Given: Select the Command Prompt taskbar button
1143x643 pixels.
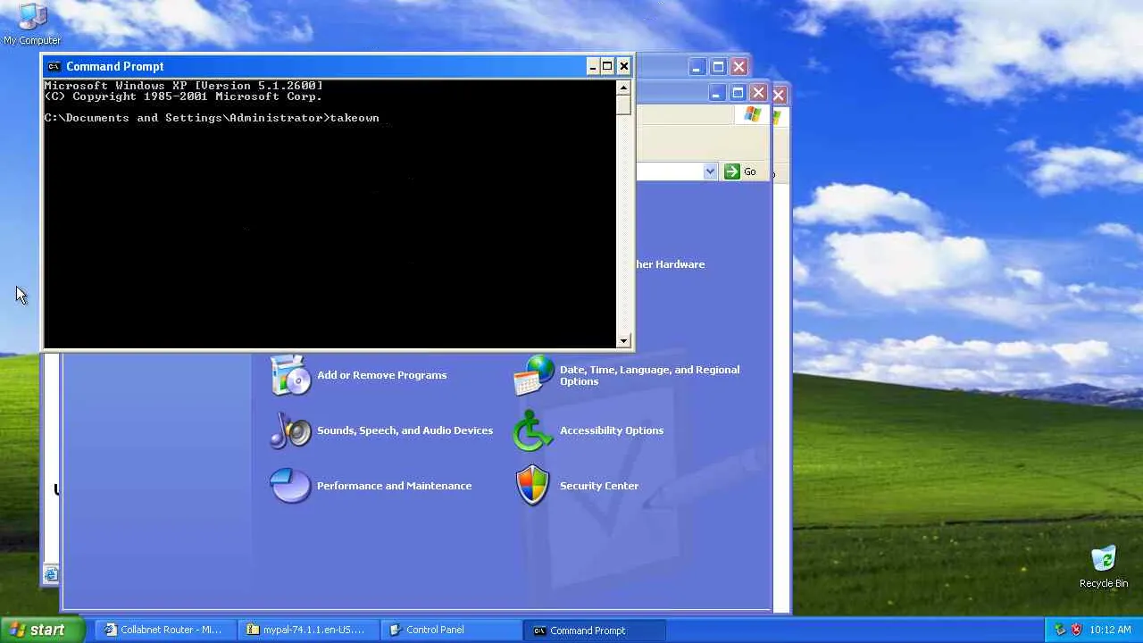Looking at the screenshot, I should [593, 630].
